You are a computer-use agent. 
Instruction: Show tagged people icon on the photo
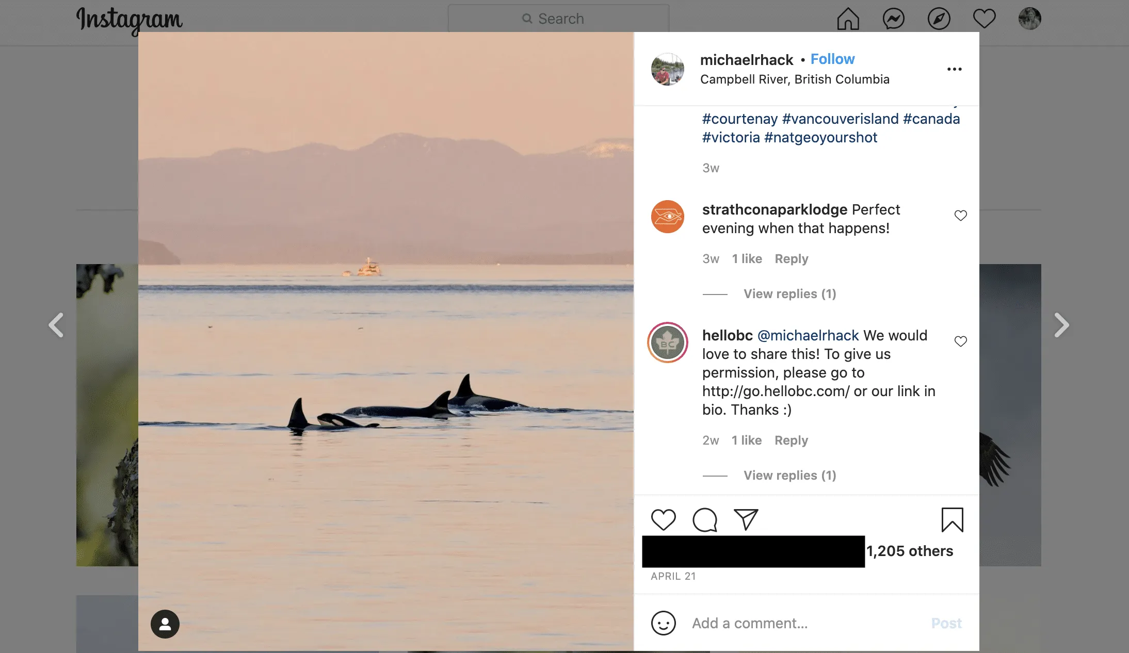(x=165, y=624)
